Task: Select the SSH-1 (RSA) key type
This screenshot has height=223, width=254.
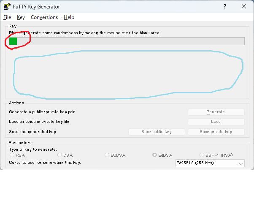Action: [216, 155]
